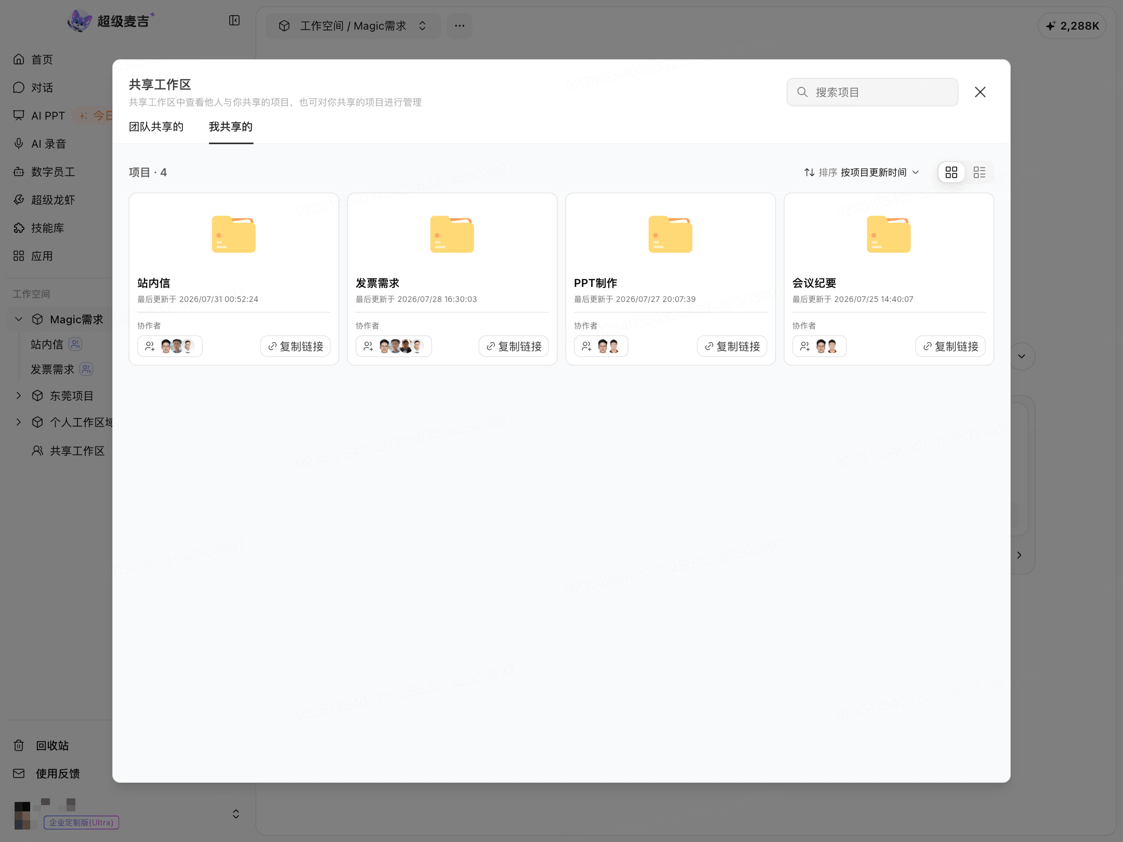Open 超级龙虾 in sidebar
The width and height of the screenshot is (1123, 842).
[44, 200]
